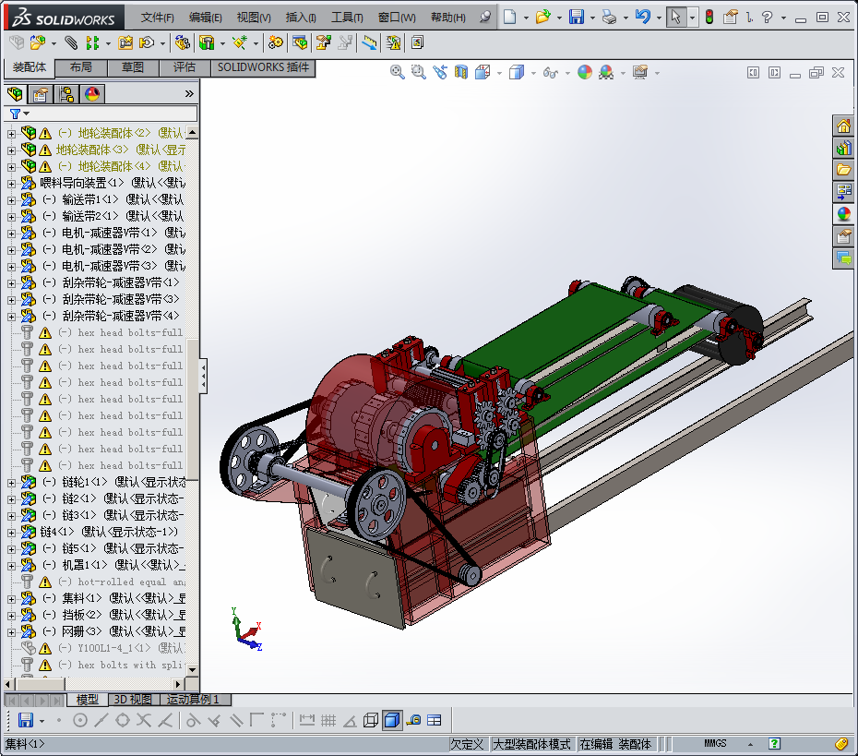Click the filter funnel icon in the tree

[16, 114]
